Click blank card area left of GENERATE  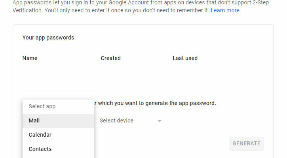161,143
